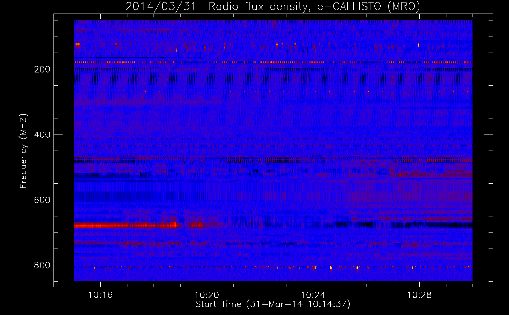The image size is (509, 315).
Task: Click the "600" frequency tick label
Action: [x=42, y=200]
